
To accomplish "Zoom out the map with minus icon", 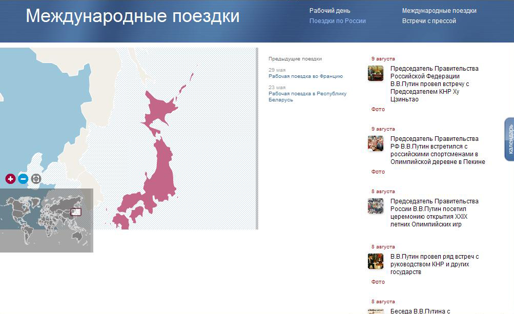I will [x=23, y=179].
